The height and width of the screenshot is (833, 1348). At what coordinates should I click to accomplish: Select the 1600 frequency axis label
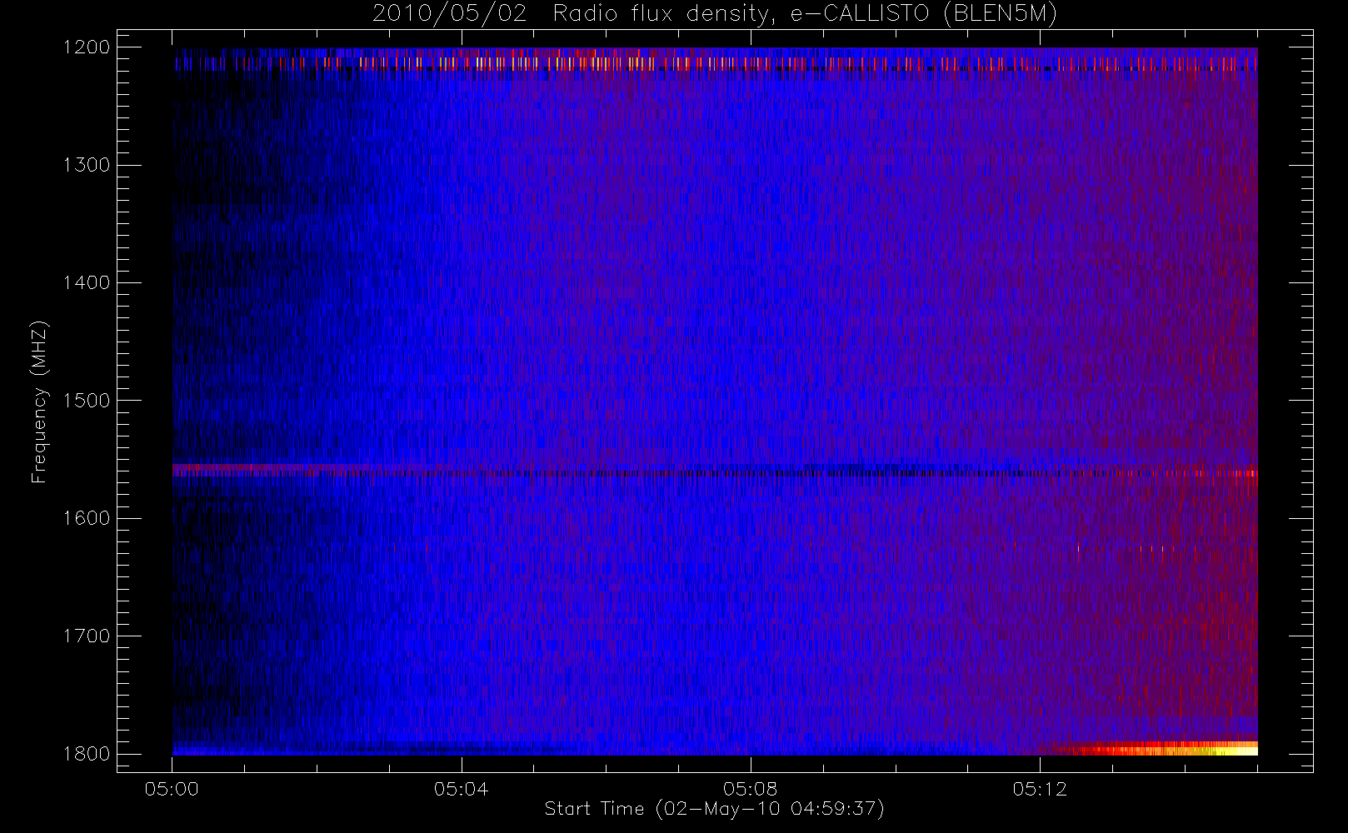[x=87, y=518]
